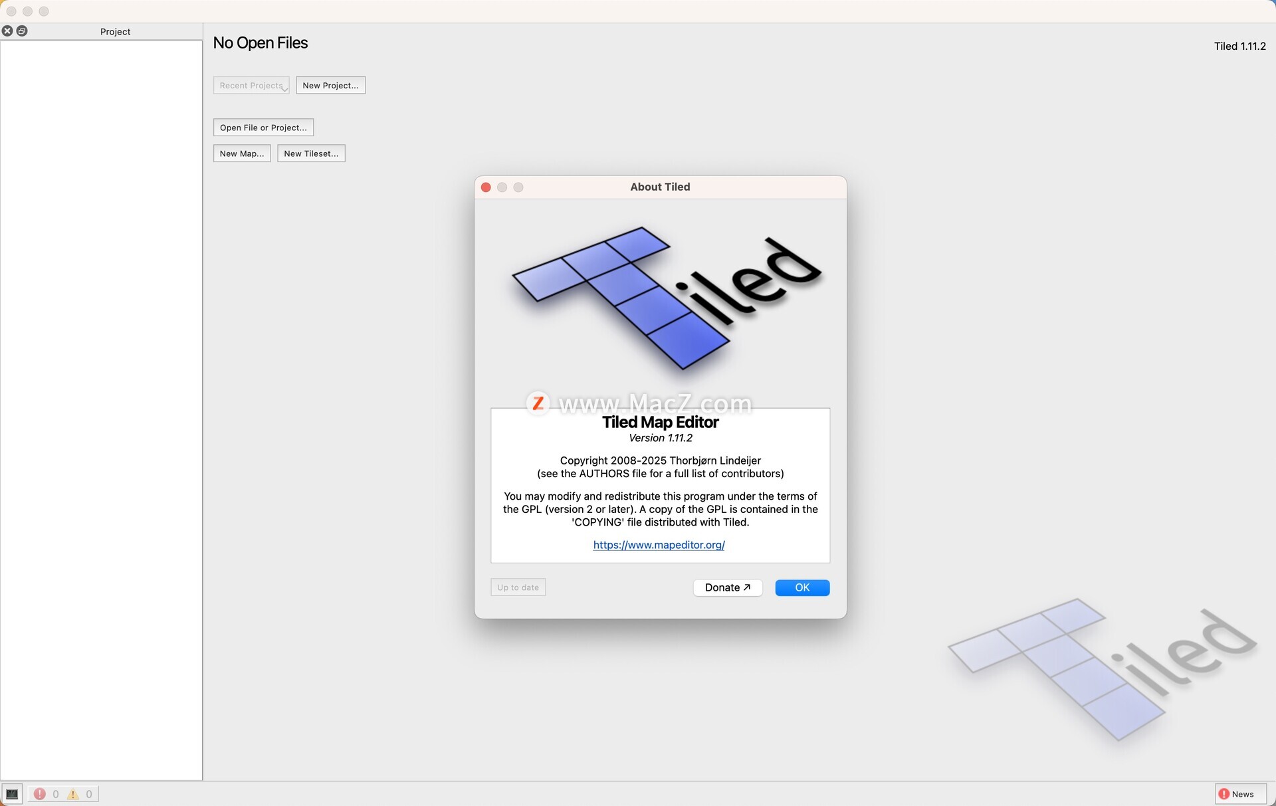Click the 'No Open Files' heading

coord(261,43)
